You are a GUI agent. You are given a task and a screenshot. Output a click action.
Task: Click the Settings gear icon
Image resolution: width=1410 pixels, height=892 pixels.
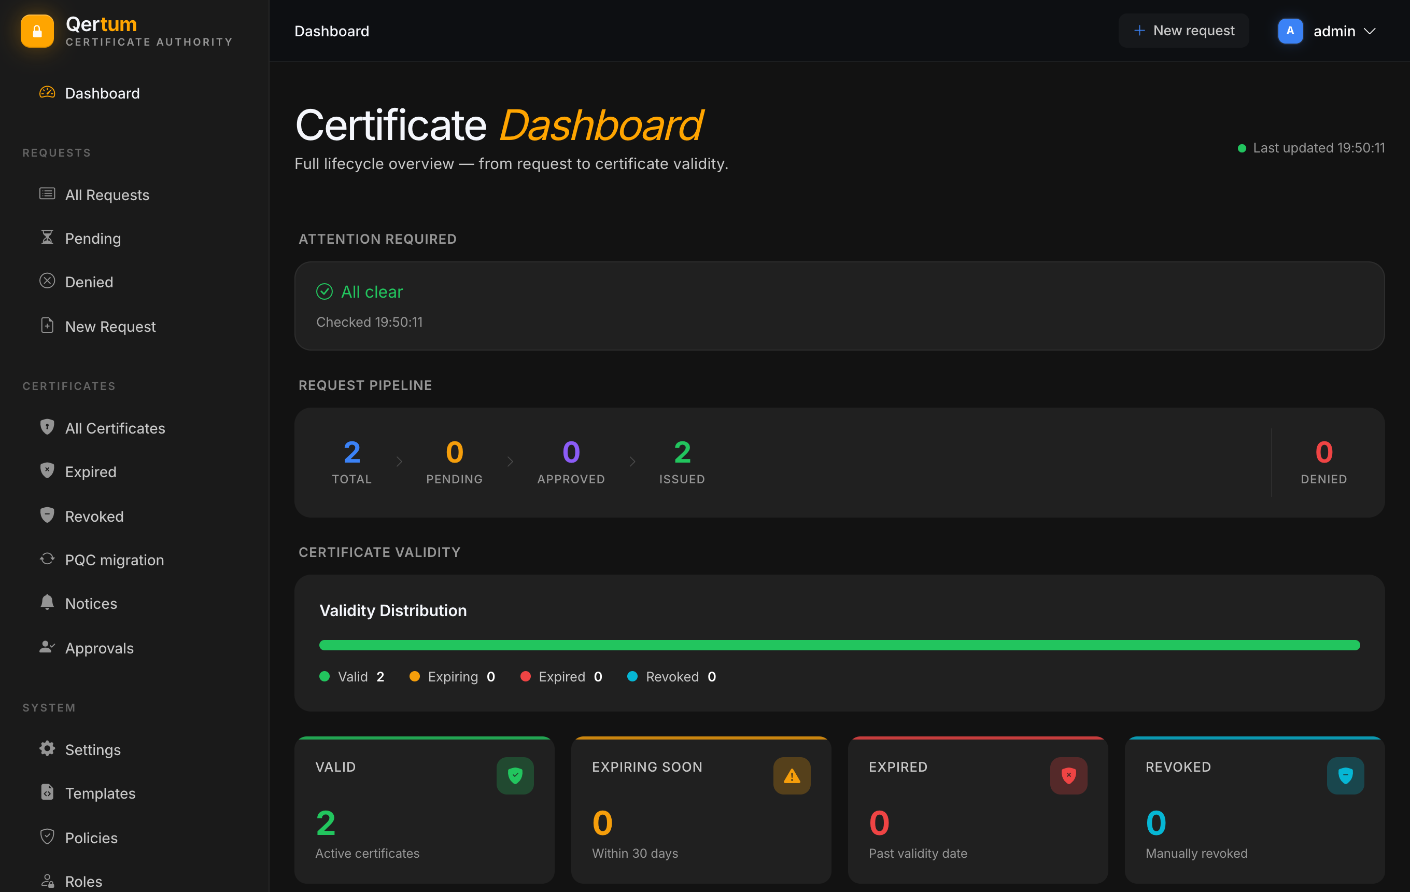pyautogui.click(x=47, y=748)
